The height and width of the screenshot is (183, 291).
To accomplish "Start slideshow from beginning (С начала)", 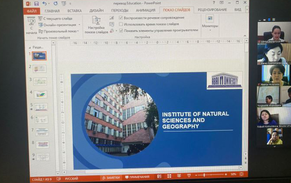I will coord(31,25).
